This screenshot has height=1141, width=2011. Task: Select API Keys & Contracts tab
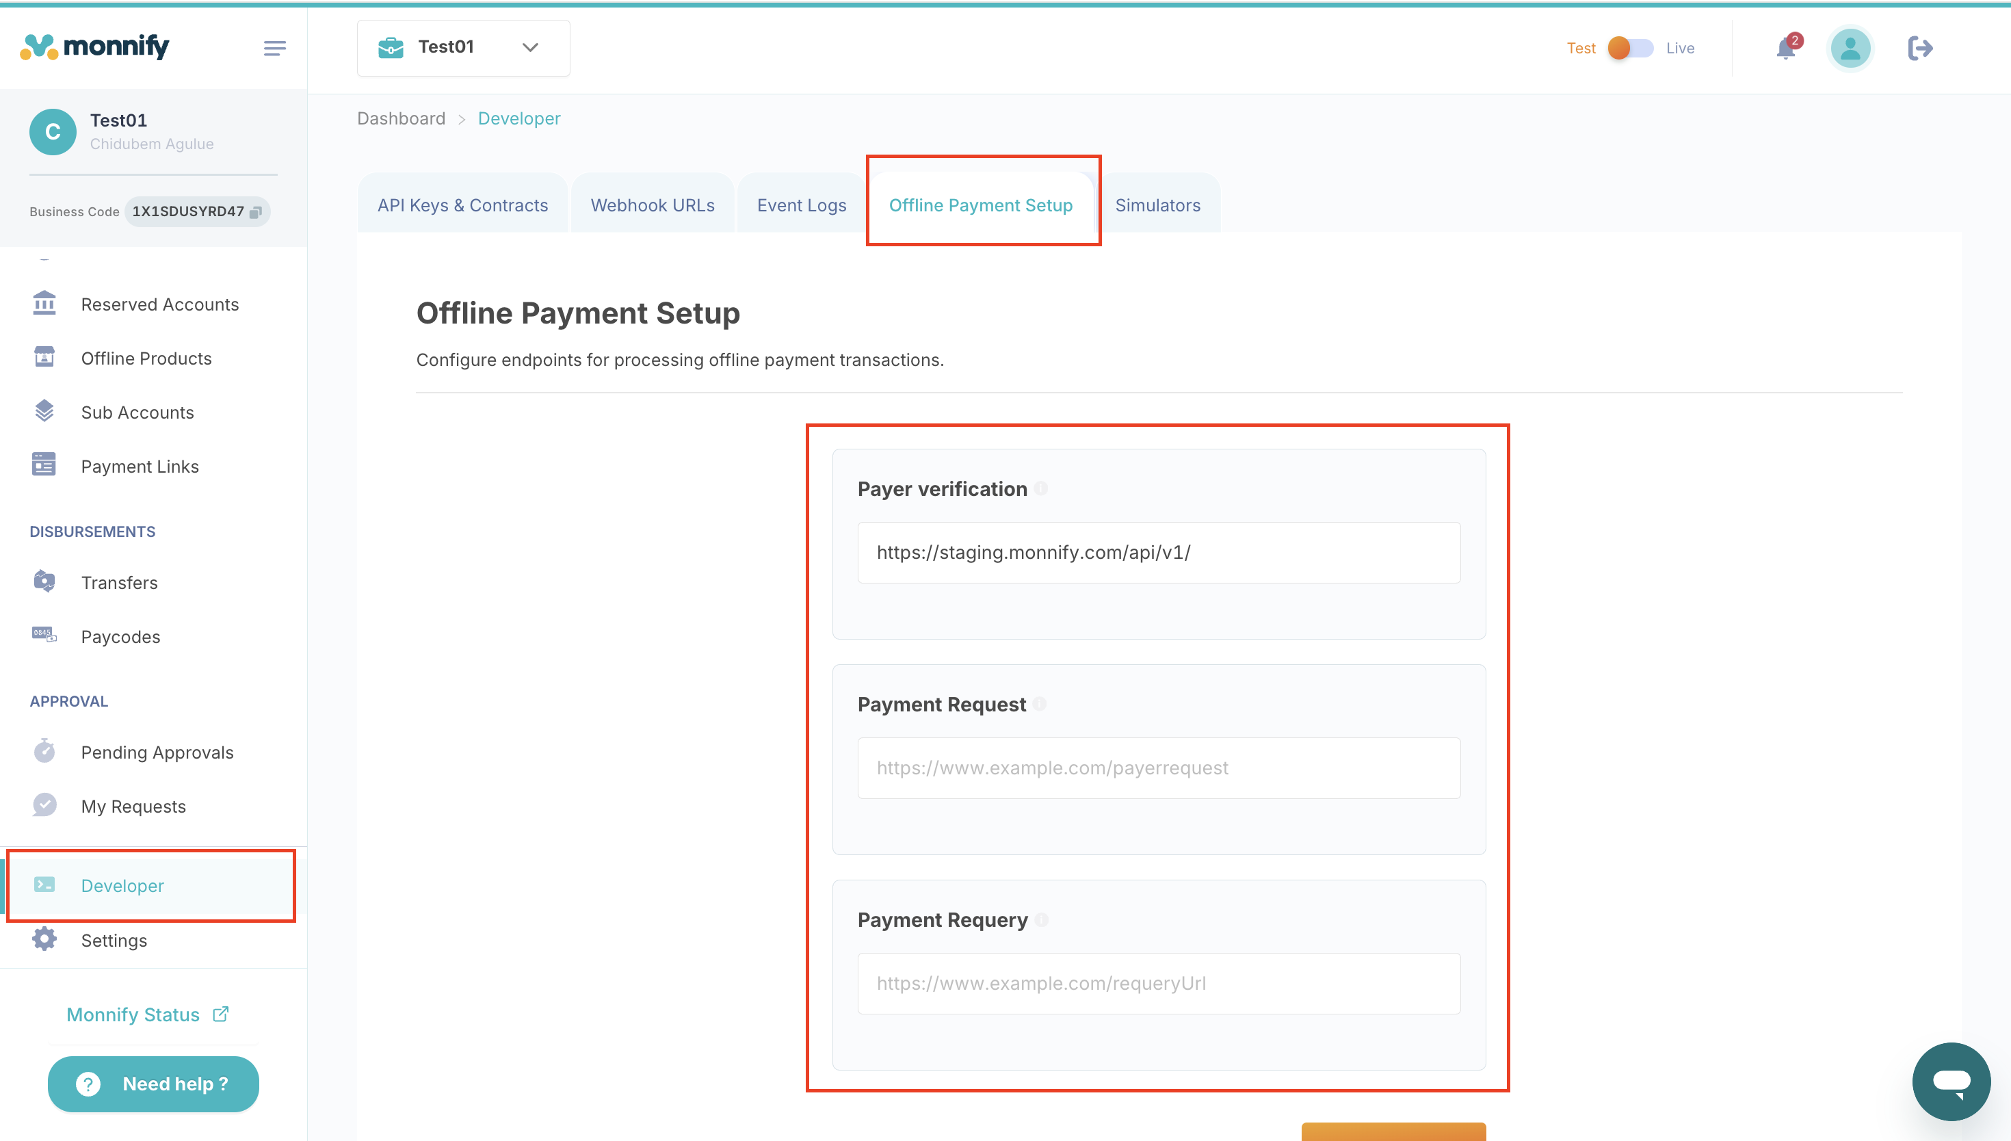(462, 205)
